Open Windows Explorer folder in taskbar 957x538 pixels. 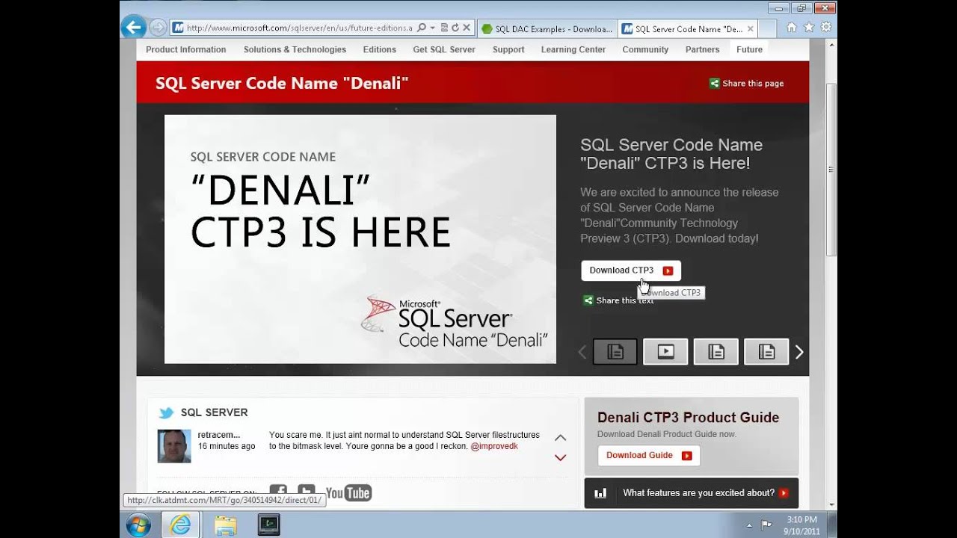coord(225,525)
